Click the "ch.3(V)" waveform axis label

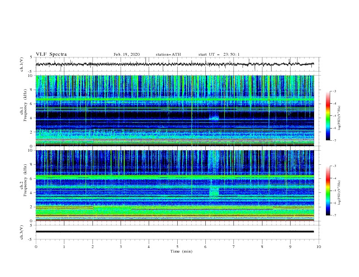pyautogui.click(x=22, y=232)
